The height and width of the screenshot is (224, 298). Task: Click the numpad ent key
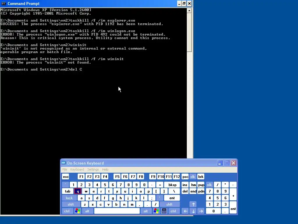(x=233, y=208)
